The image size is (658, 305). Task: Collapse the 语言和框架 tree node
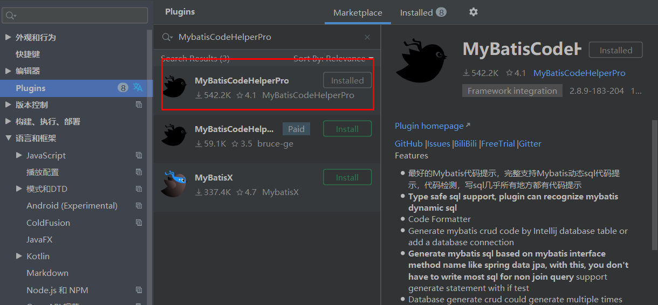pyautogui.click(x=8, y=138)
